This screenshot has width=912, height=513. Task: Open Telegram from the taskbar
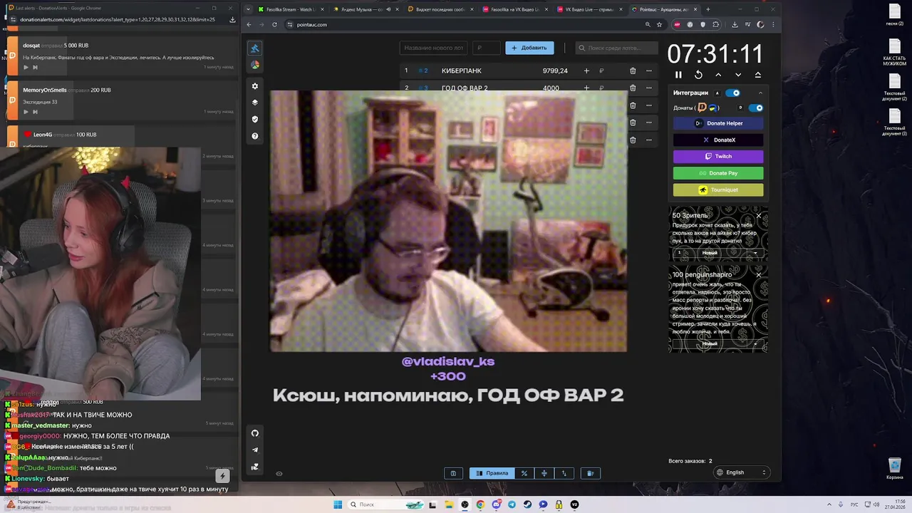512,504
